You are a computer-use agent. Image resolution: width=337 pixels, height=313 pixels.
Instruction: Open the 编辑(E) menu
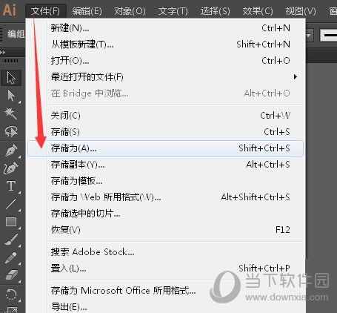click(87, 11)
